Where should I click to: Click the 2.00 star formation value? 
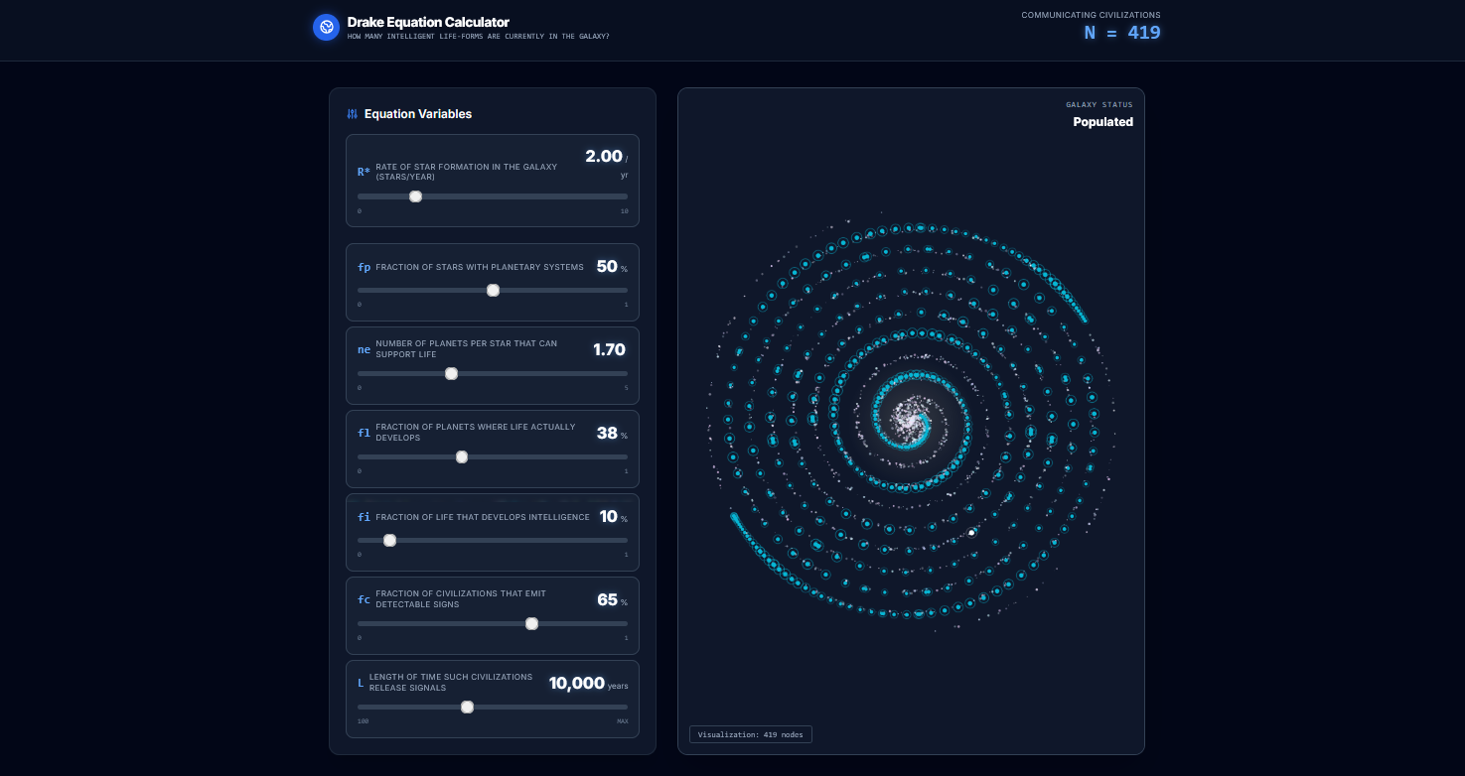pyautogui.click(x=603, y=156)
